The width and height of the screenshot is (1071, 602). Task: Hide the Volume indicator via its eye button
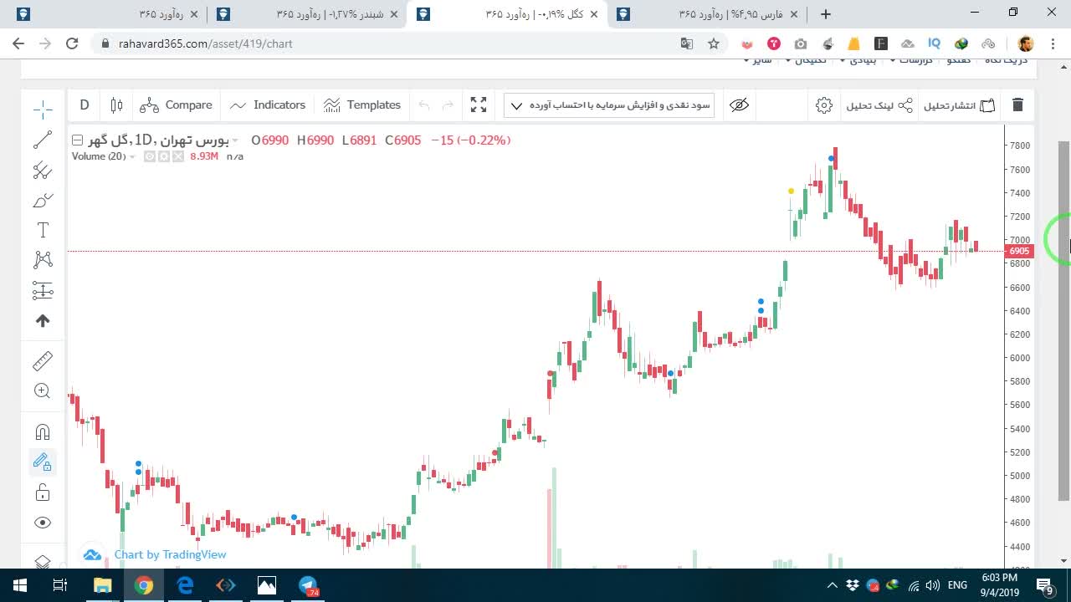click(x=149, y=156)
